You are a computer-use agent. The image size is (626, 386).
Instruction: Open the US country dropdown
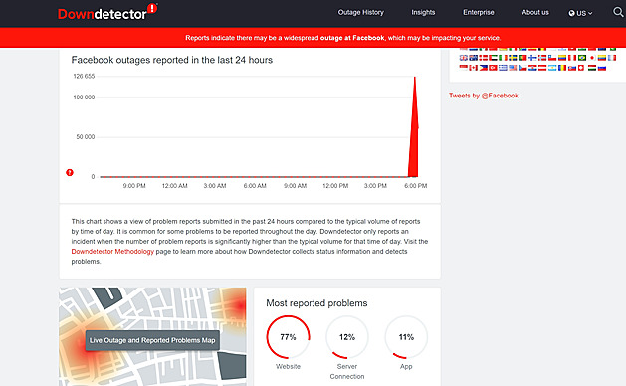coord(580,13)
